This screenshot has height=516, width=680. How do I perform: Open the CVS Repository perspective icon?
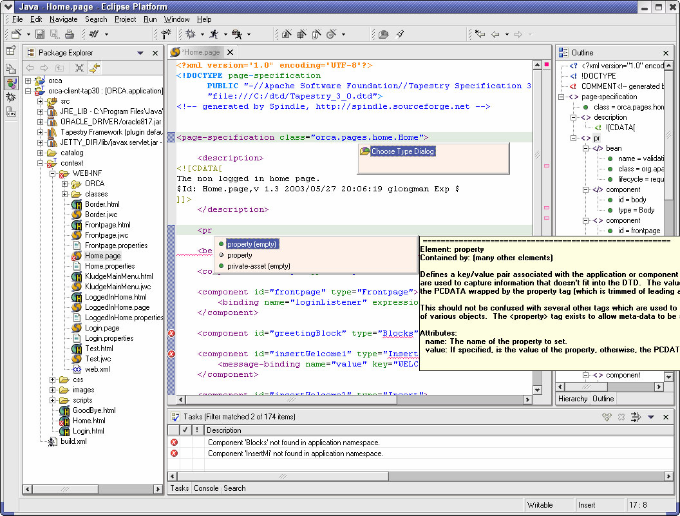coord(11,112)
